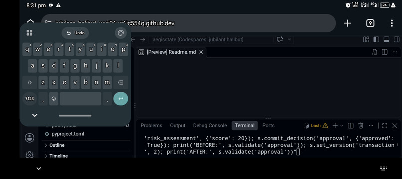Open the browser three-dot menu

(392, 23)
